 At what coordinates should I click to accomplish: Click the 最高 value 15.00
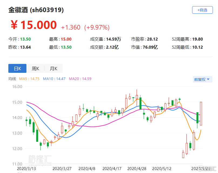point(66,39)
